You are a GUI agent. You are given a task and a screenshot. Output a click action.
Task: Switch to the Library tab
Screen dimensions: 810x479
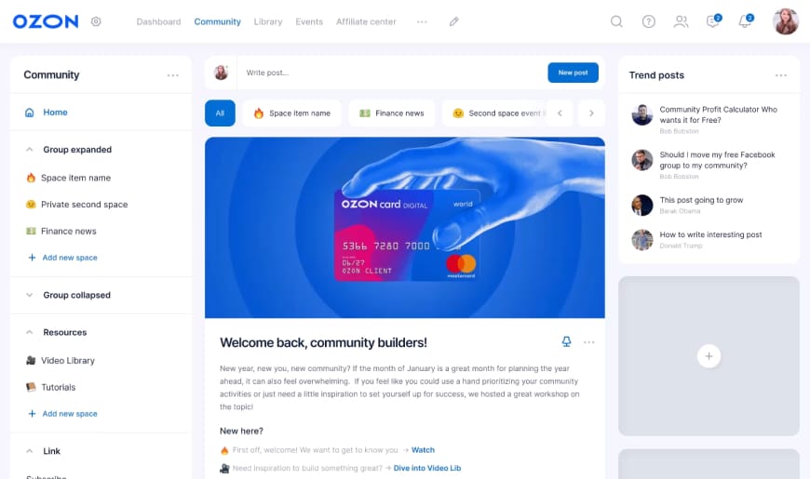[268, 21]
